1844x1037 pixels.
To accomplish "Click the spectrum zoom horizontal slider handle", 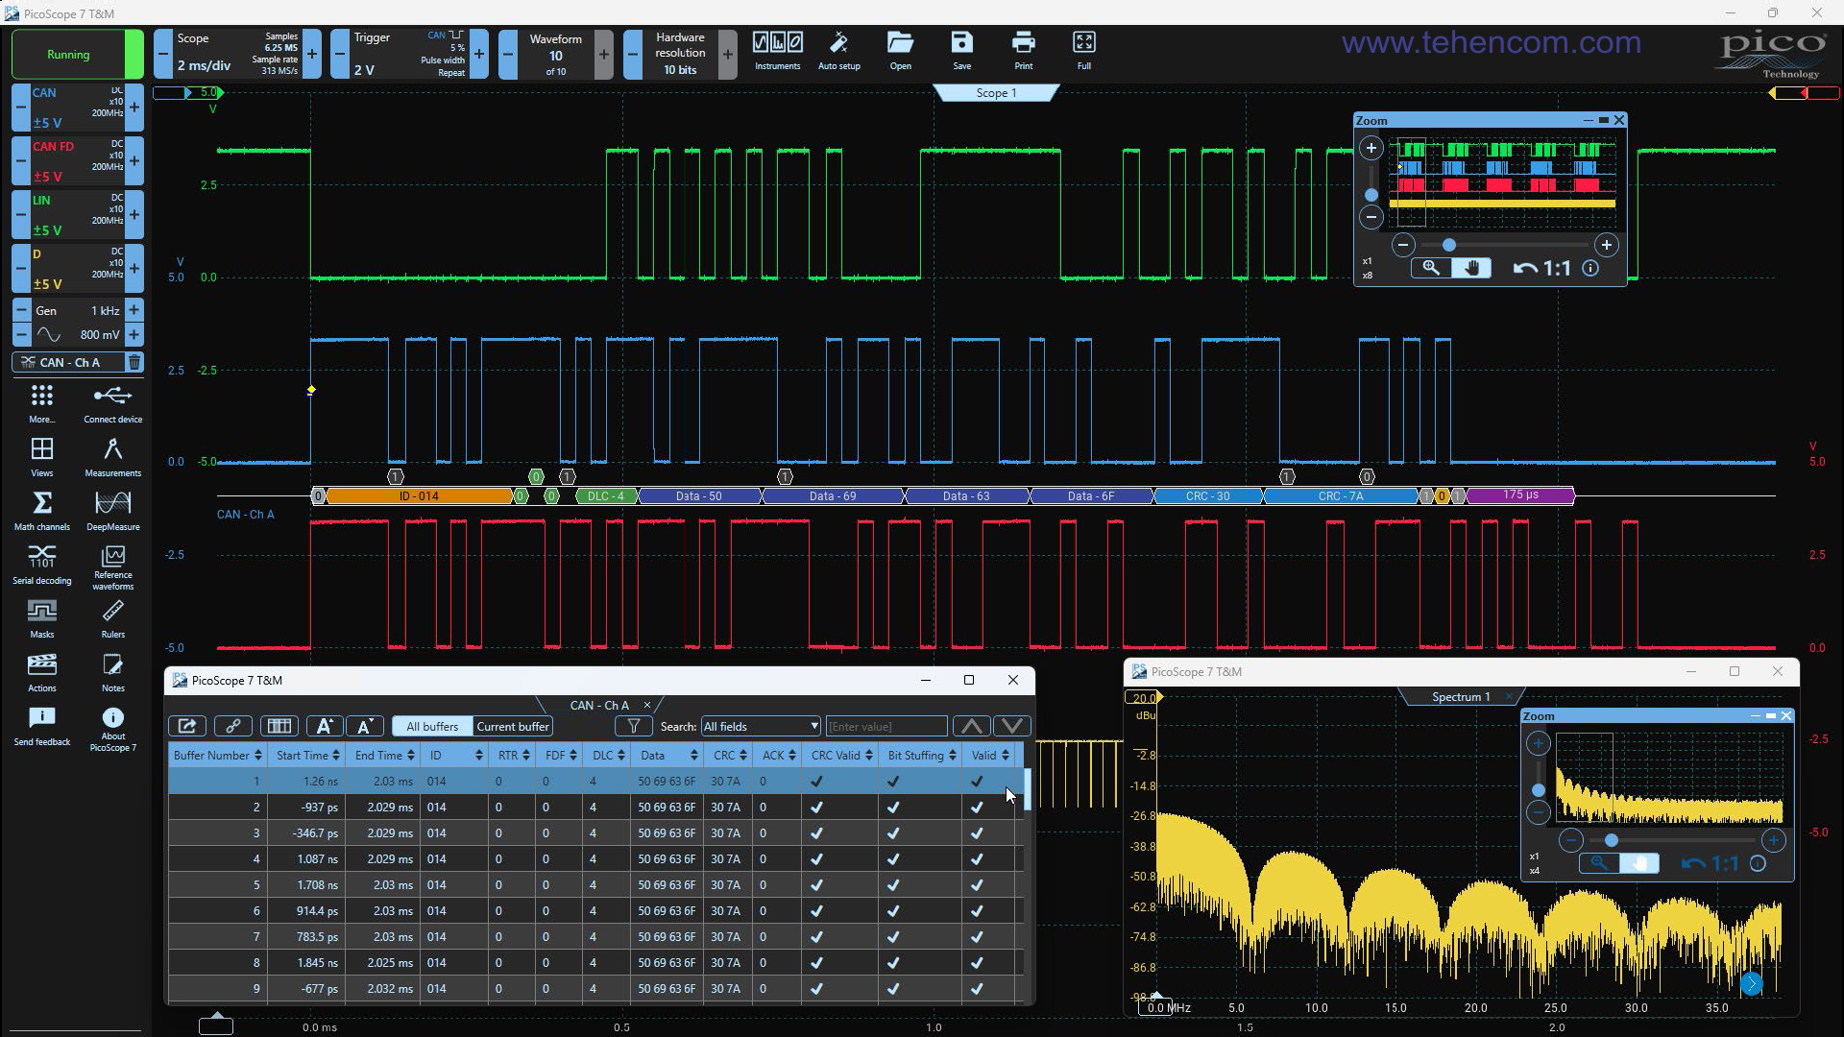I will click(x=1612, y=840).
